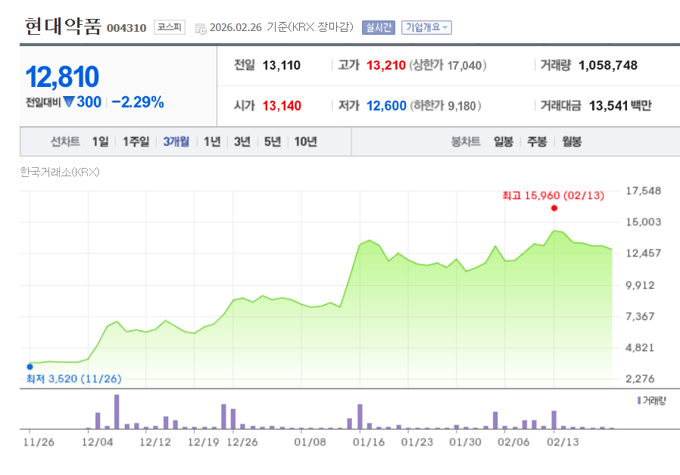Switch to the 주봉 candlestick chart
The height and width of the screenshot is (475, 680).
pyautogui.click(x=537, y=141)
